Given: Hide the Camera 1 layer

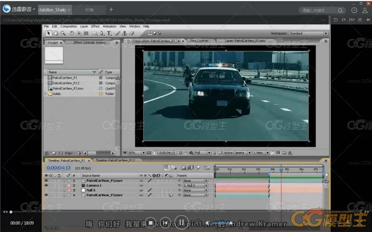Looking at the screenshot, I should tap(46, 186).
